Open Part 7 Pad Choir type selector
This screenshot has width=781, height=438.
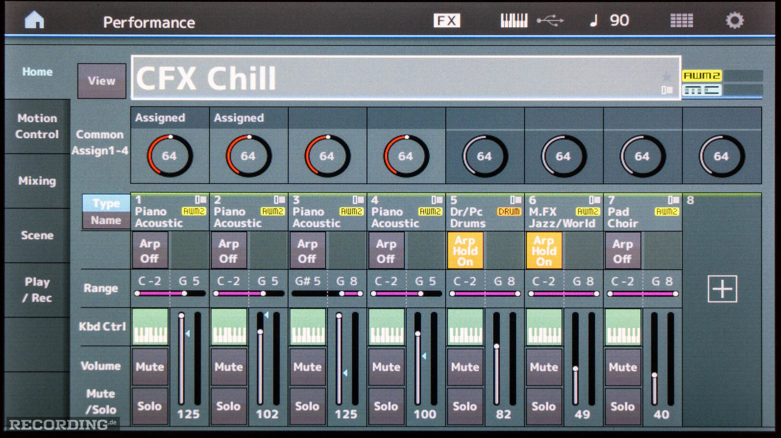643,211
